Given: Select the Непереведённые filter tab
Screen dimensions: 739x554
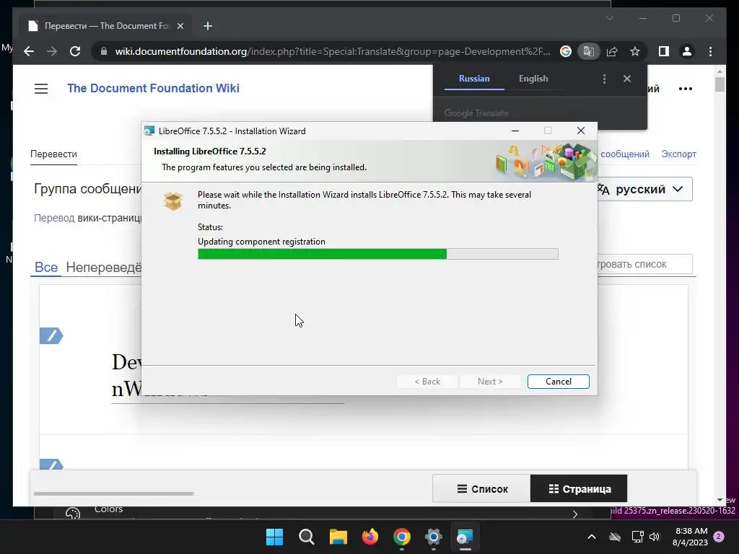Looking at the screenshot, I should pyautogui.click(x=104, y=267).
